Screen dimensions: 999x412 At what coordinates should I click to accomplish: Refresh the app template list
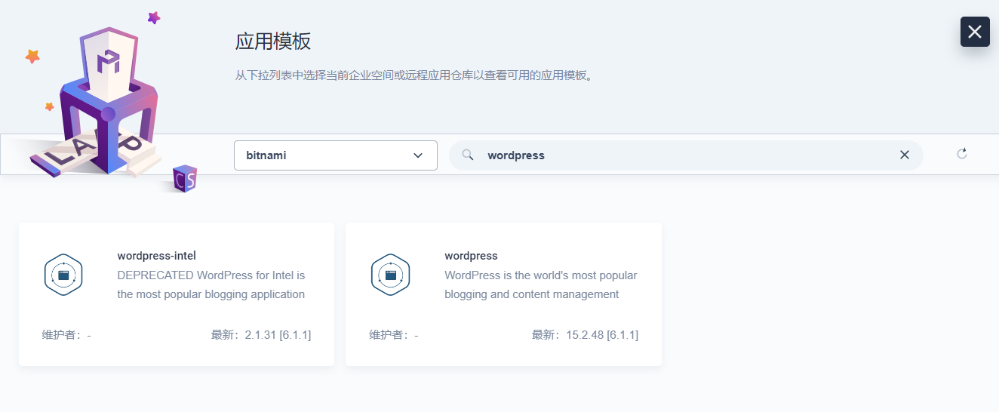tap(961, 154)
